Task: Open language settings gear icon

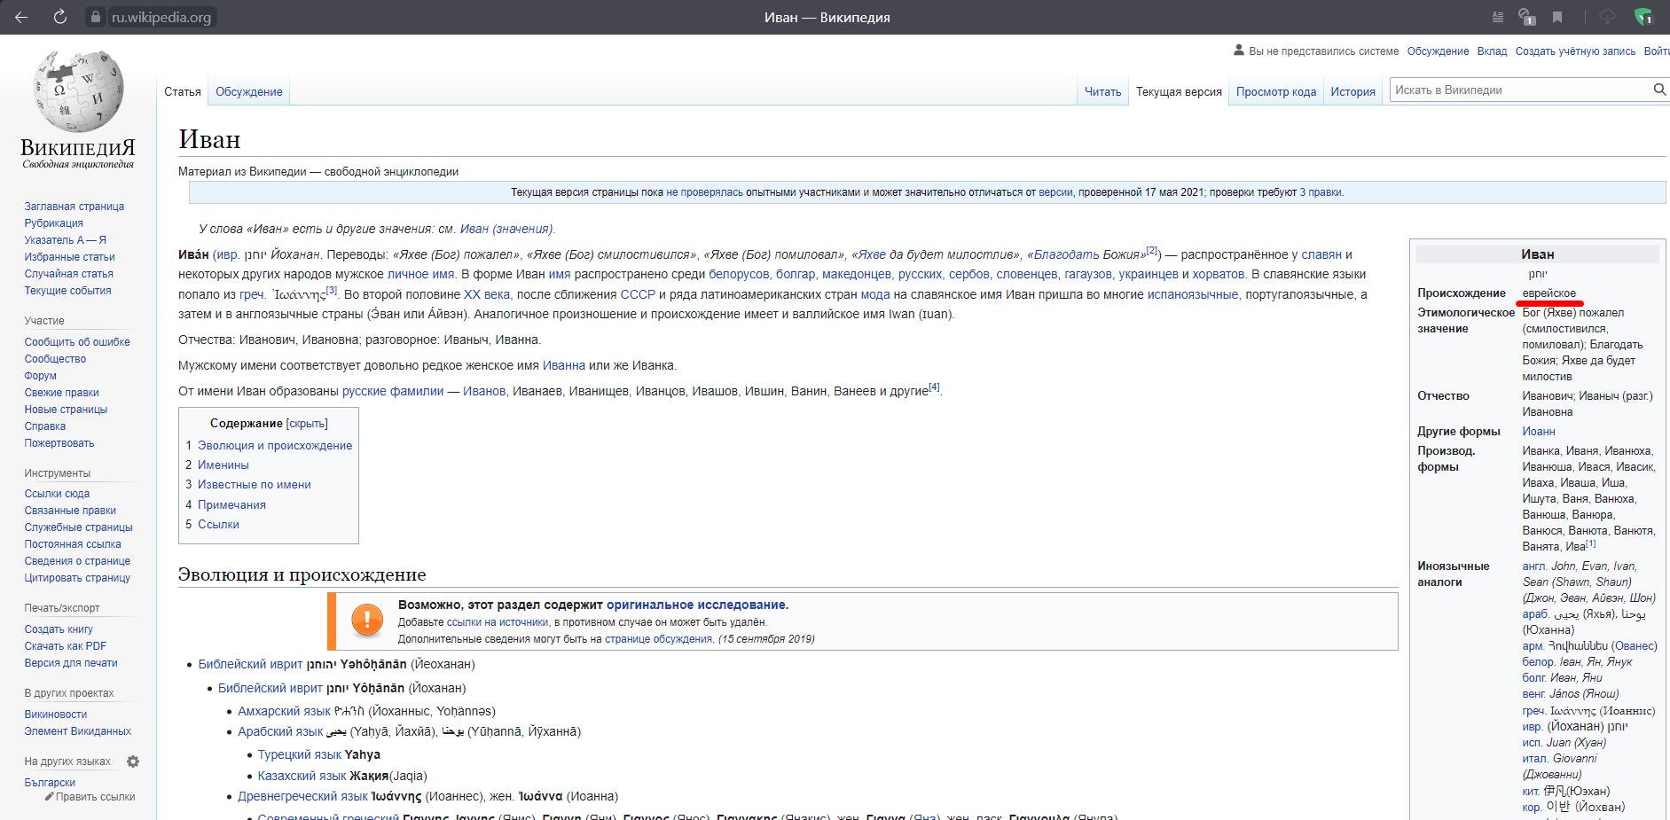Action: pyautogui.click(x=133, y=761)
